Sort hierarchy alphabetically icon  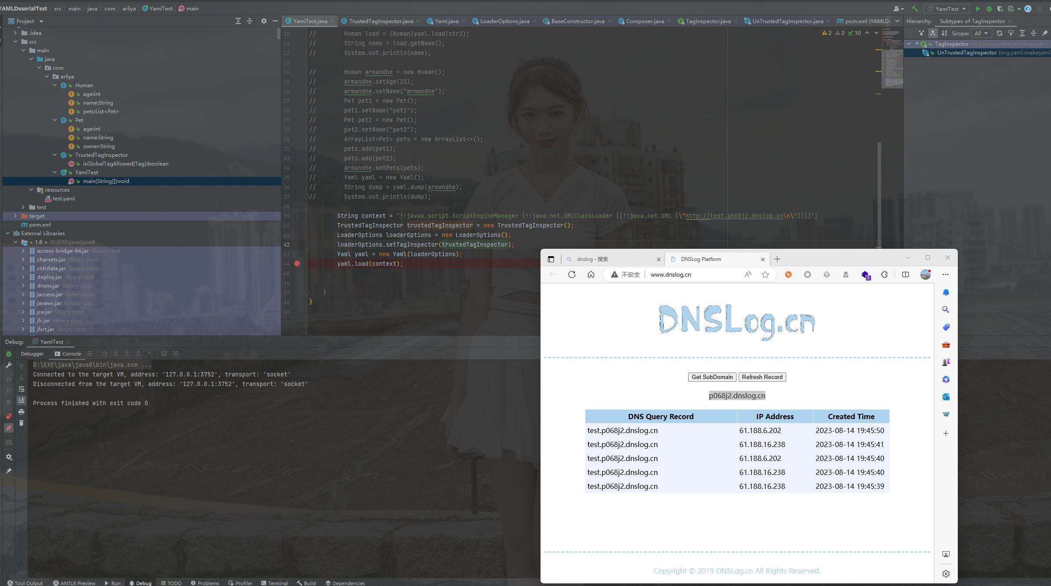pyautogui.click(x=944, y=33)
